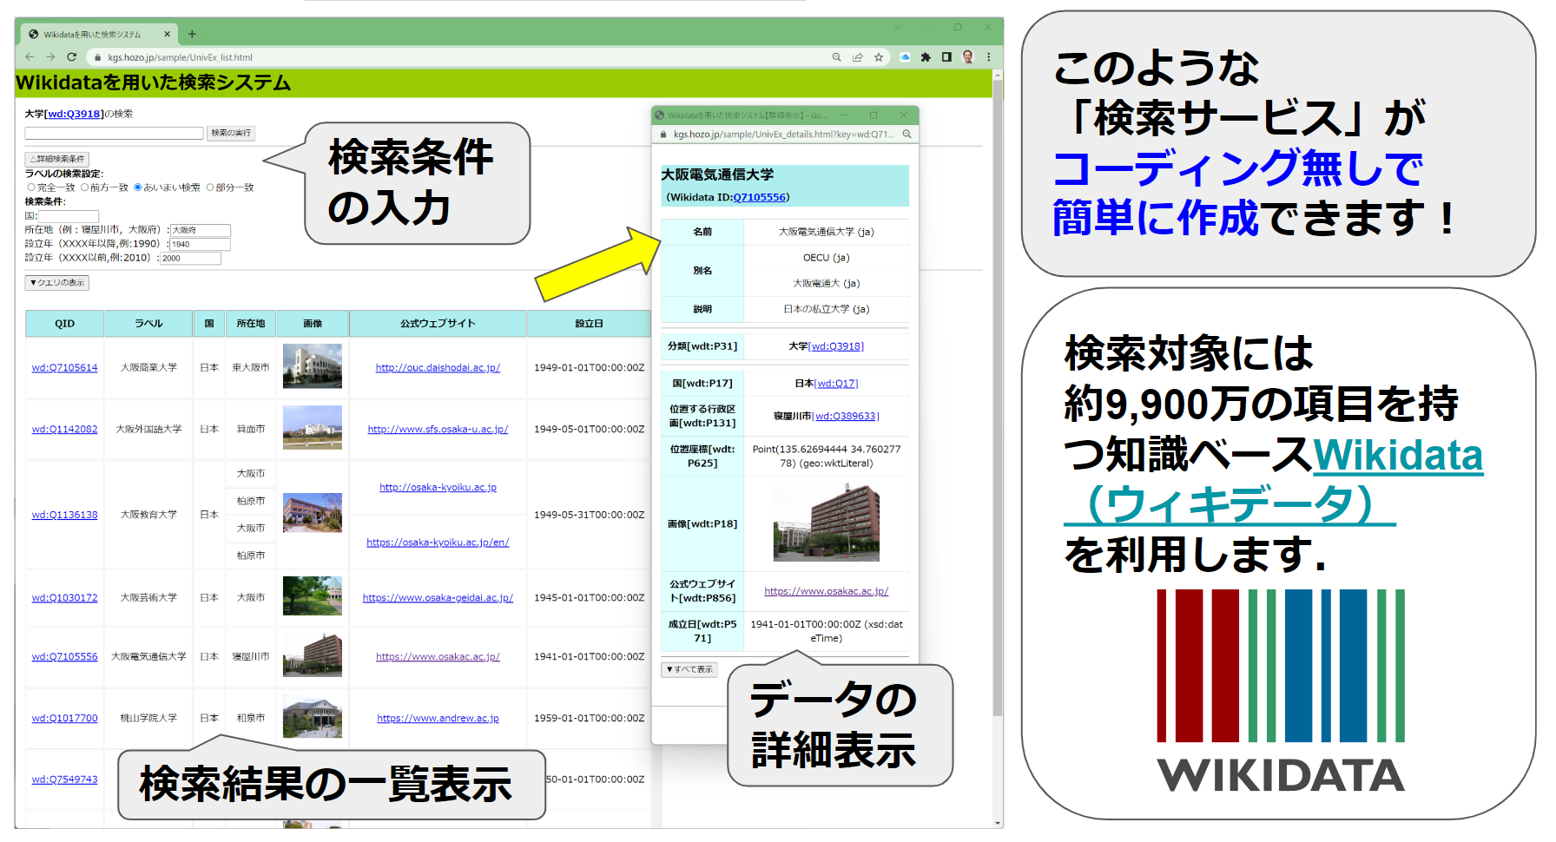Open the Chrome three-dot menu

click(988, 57)
